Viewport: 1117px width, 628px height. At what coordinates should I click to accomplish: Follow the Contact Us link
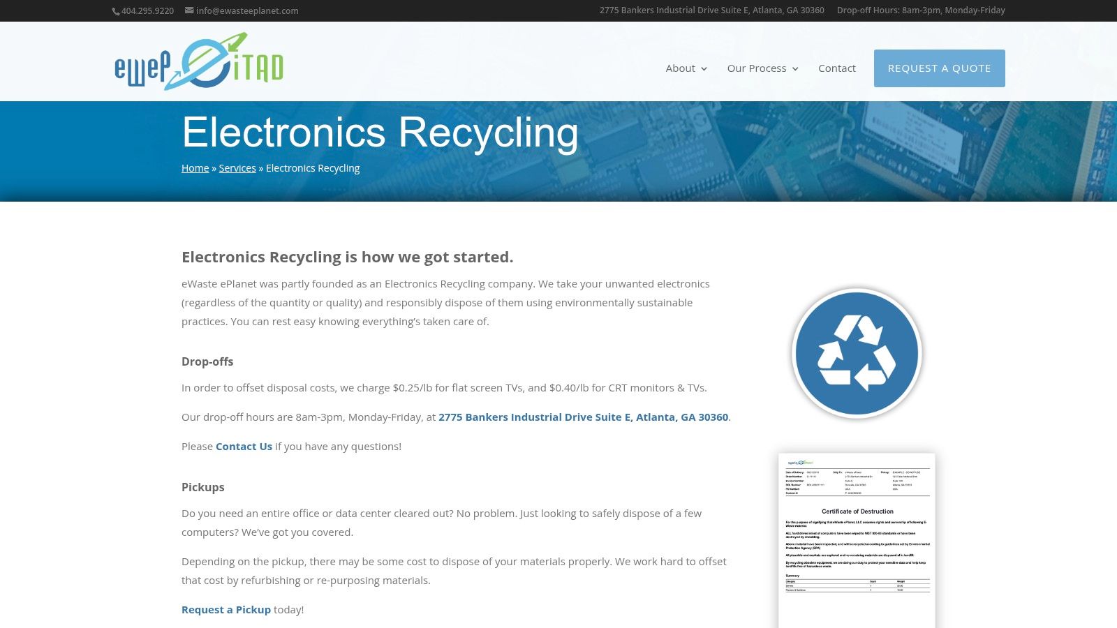pyautogui.click(x=244, y=446)
